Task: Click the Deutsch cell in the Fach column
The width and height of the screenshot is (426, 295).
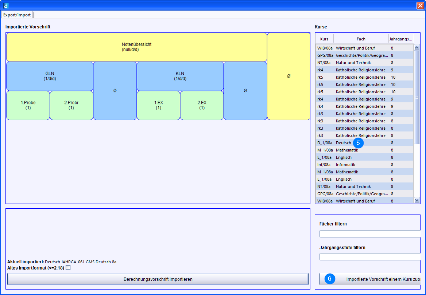Action: (361, 143)
